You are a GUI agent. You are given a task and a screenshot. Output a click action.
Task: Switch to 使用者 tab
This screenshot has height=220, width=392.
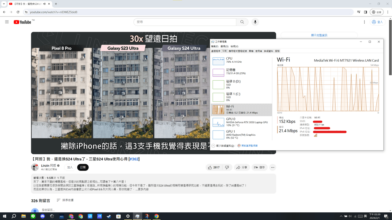click(259, 51)
